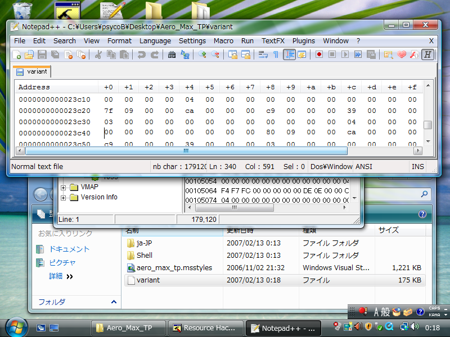450x337 pixels.
Task: Open the Plugins menu
Action: 304,41
